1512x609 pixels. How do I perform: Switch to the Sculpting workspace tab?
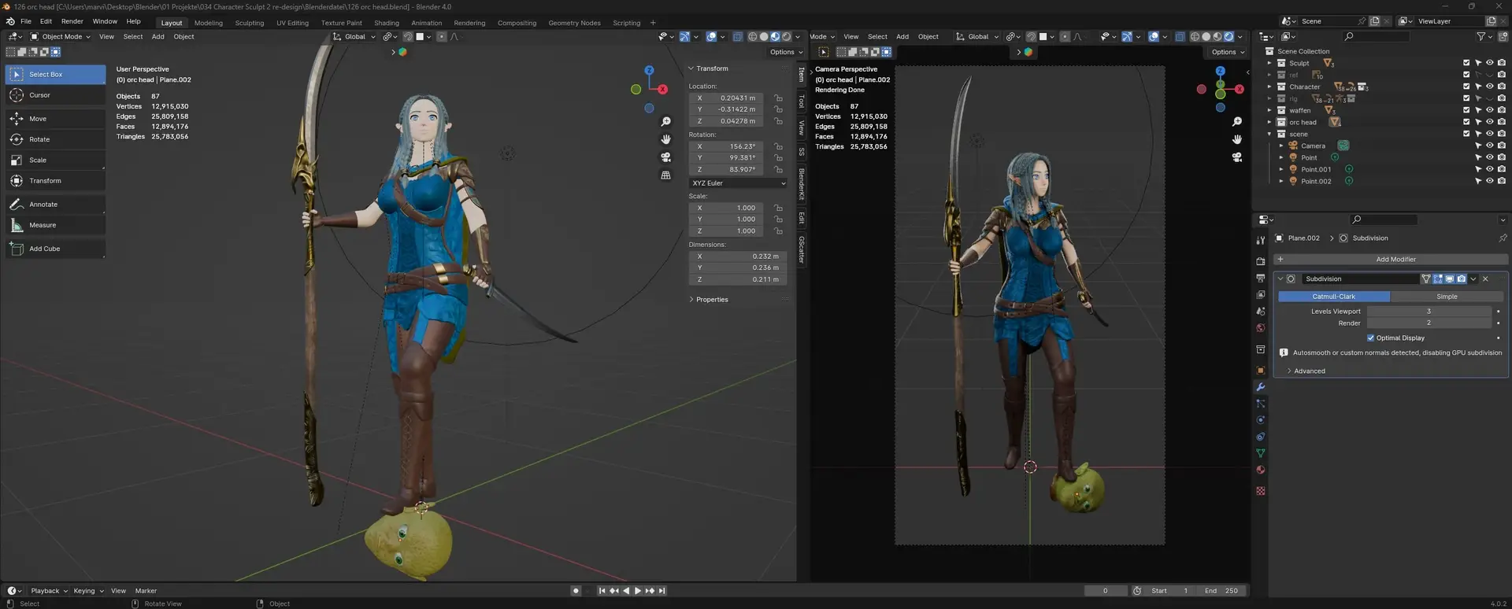pyautogui.click(x=249, y=23)
